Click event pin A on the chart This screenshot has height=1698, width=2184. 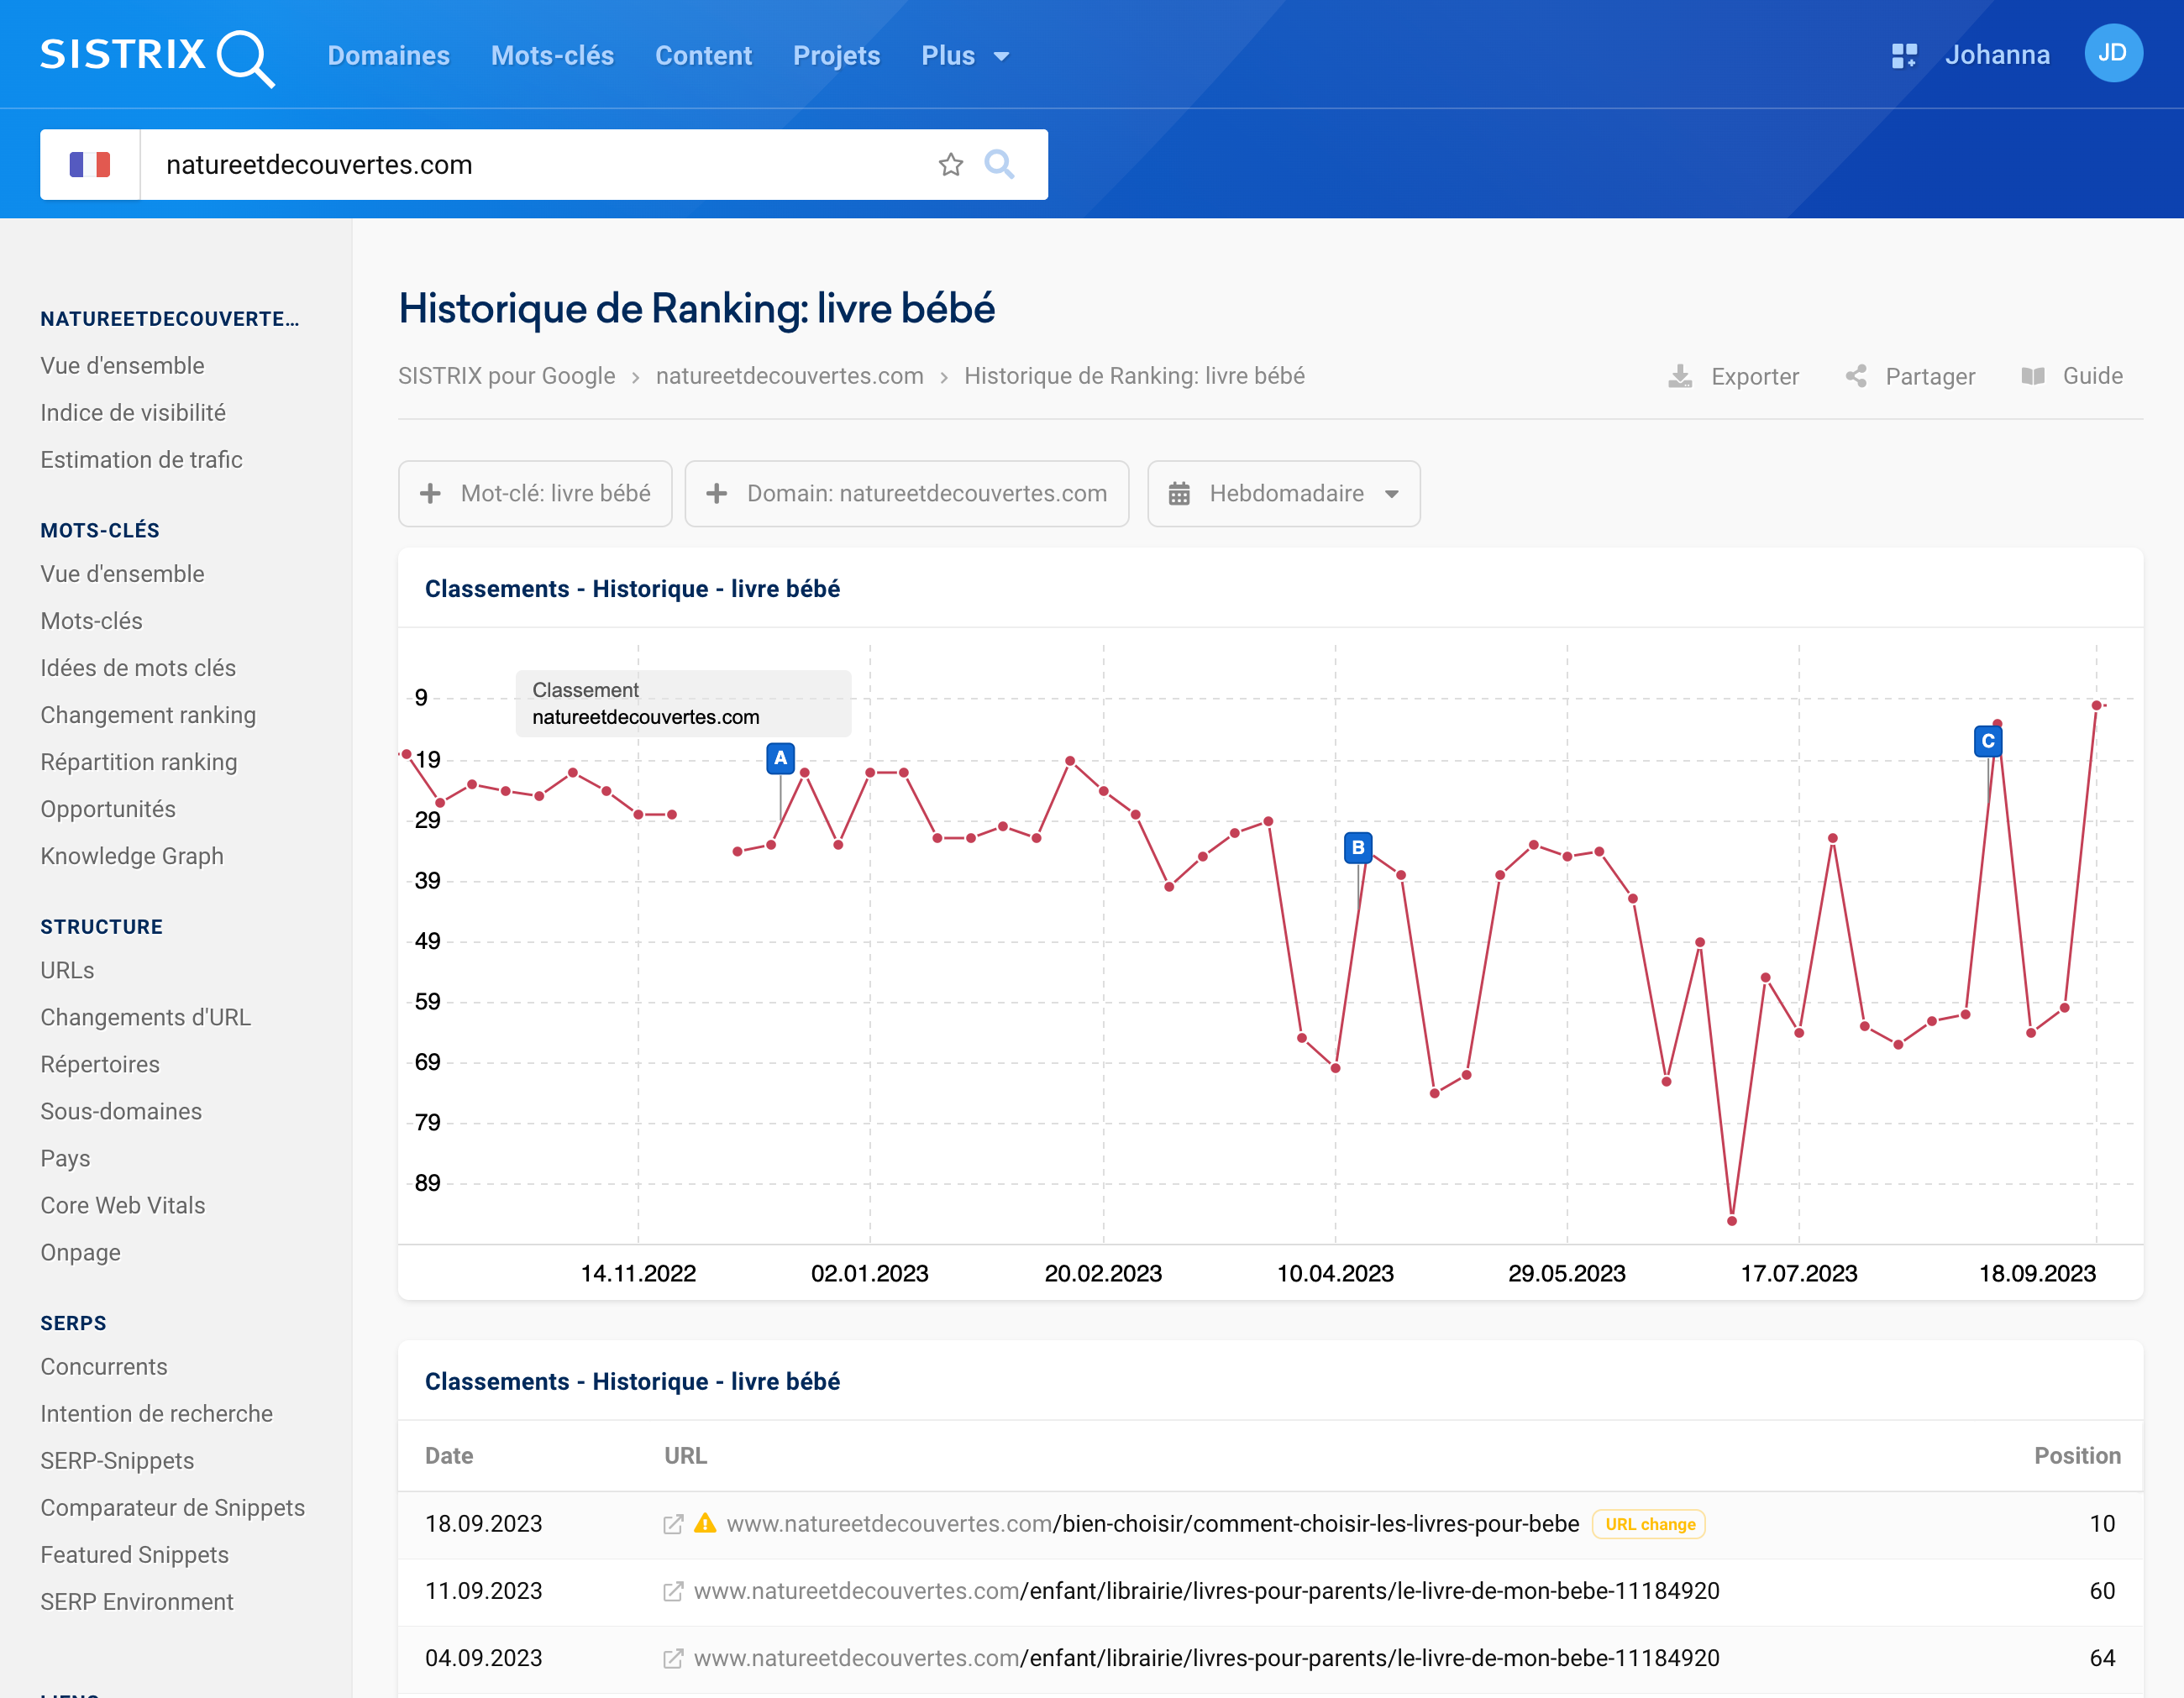tap(780, 758)
